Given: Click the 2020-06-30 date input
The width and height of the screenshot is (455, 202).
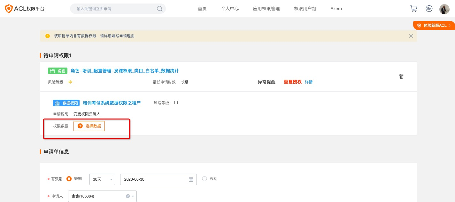Looking at the screenshot, I should (x=158, y=179).
